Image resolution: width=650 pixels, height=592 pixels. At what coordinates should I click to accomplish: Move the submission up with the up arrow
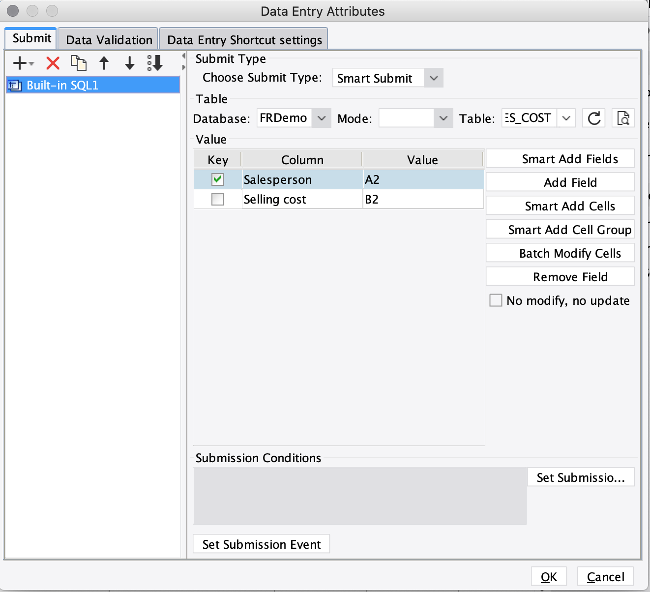click(x=104, y=63)
